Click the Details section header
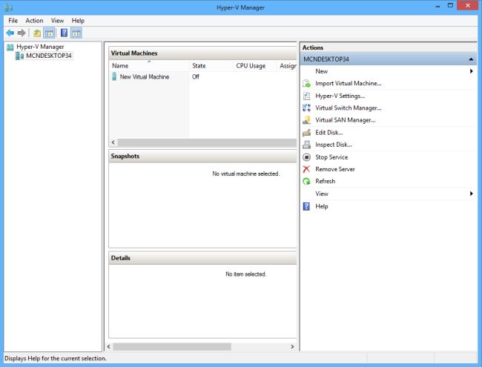Screen dimensions: 482x367 tap(202, 258)
